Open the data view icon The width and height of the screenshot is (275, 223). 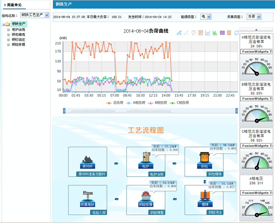tap(201, 33)
